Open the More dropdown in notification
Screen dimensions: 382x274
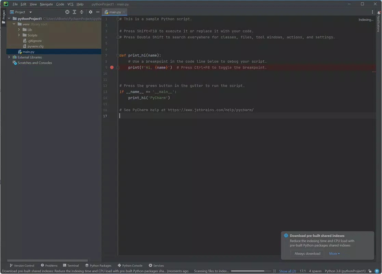pyautogui.click(x=334, y=253)
